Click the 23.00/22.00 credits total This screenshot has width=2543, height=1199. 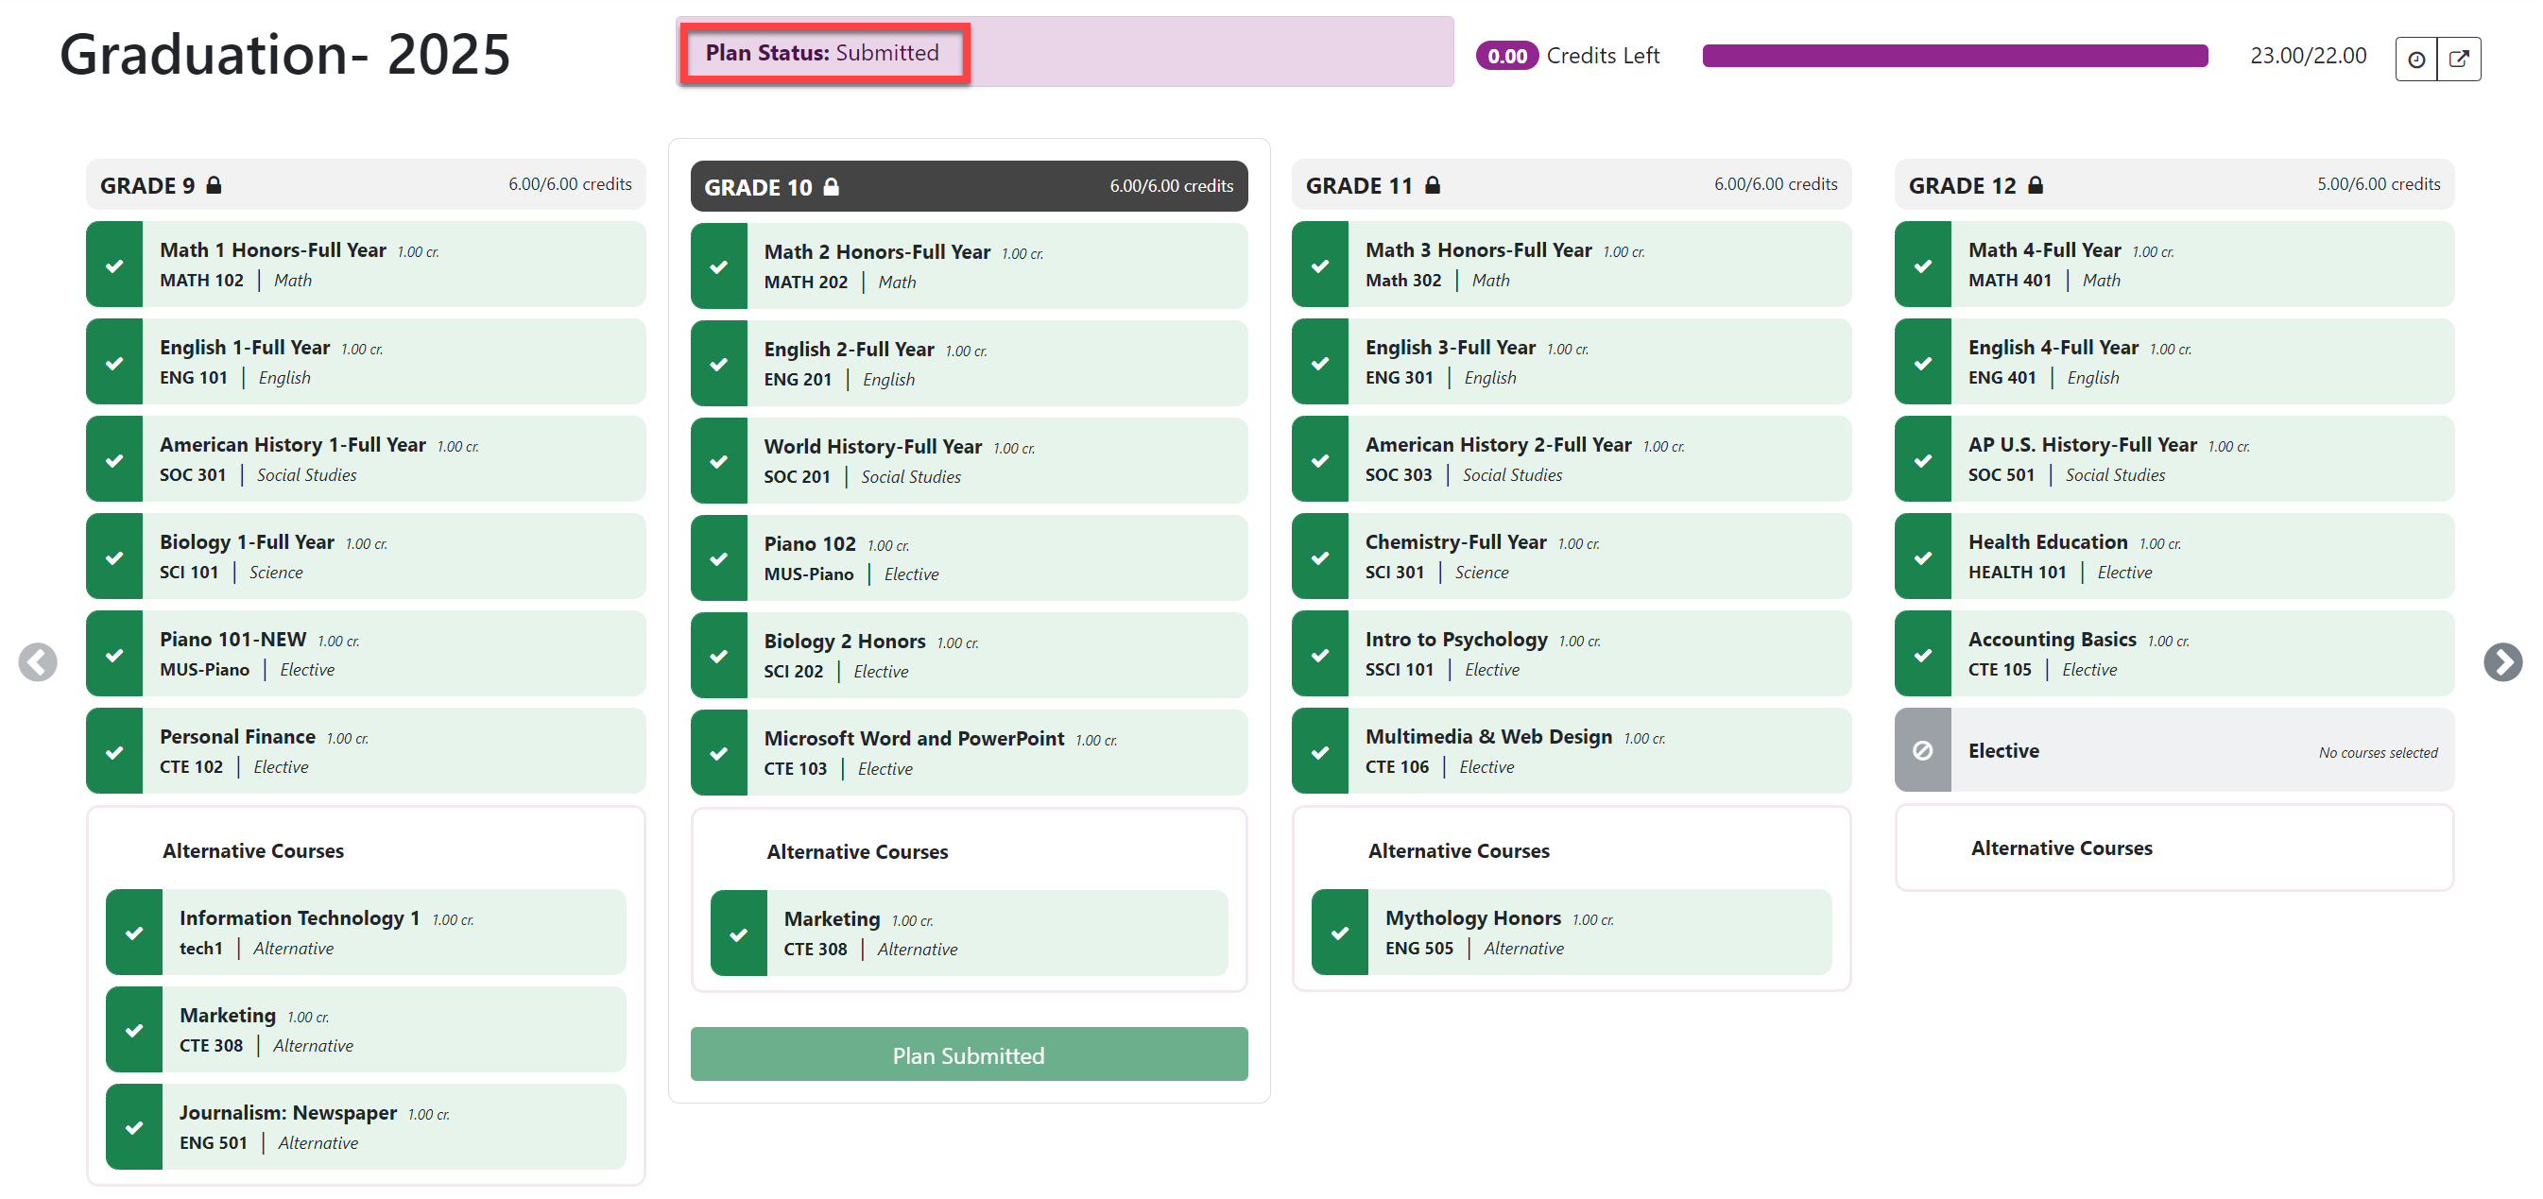click(2308, 55)
